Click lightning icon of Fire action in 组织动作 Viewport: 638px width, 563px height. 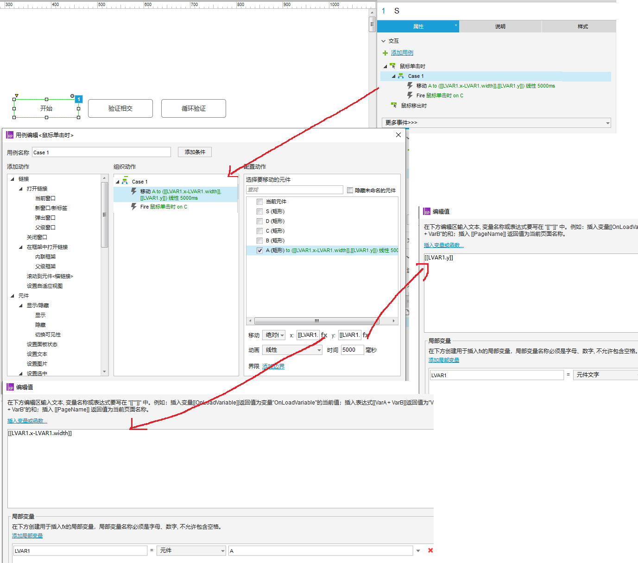tap(134, 207)
